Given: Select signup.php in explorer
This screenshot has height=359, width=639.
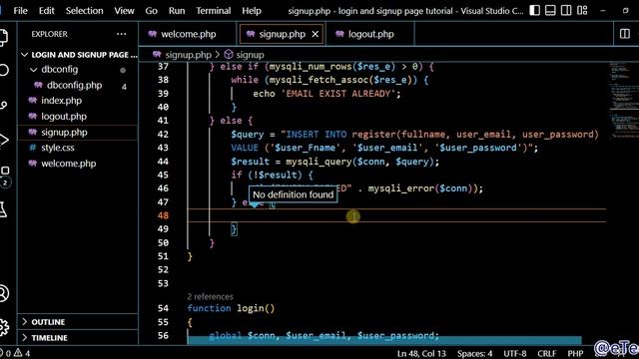Looking at the screenshot, I should click(x=78, y=133).
